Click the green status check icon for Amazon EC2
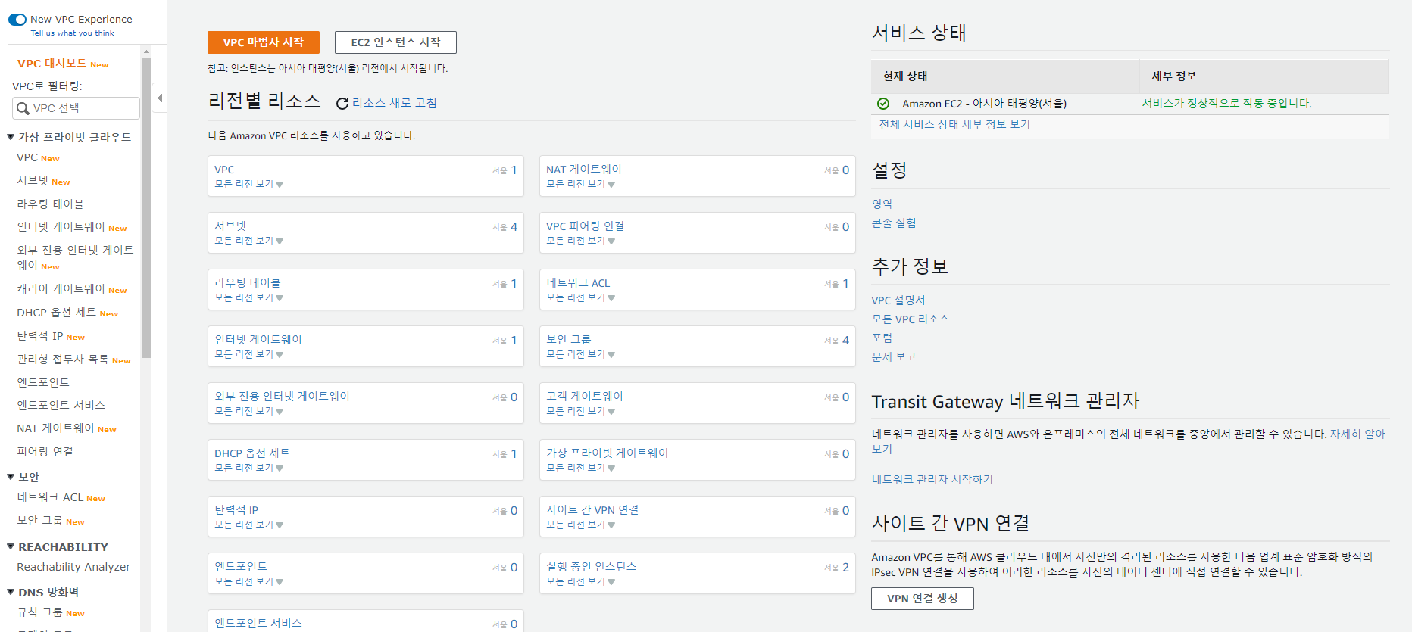The height and width of the screenshot is (632, 1412). point(883,104)
